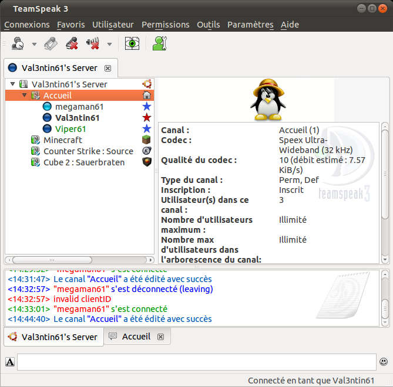Select user megaman61 in the channel
Image resolution: width=393 pixels, height=387 pixels.
point(79,107)
